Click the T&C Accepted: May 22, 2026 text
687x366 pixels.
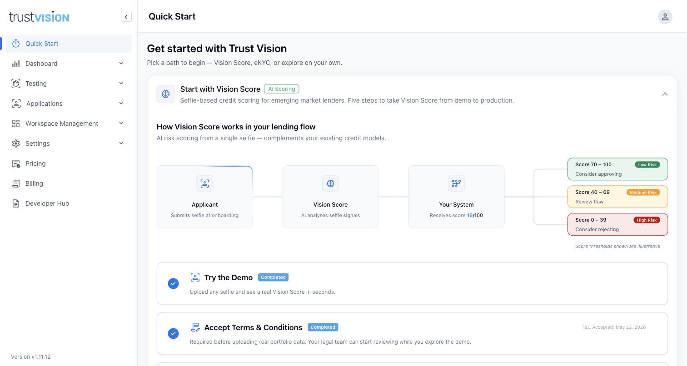pos(613,327)
